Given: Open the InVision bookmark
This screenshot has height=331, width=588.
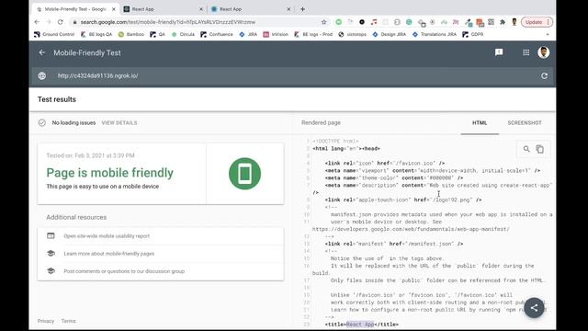Looking at the screenshot, I should pos(276,34).
